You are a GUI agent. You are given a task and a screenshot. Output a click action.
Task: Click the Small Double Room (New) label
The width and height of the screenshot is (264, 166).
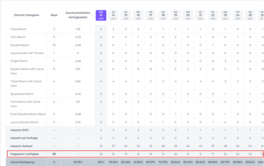click(28, 114)
